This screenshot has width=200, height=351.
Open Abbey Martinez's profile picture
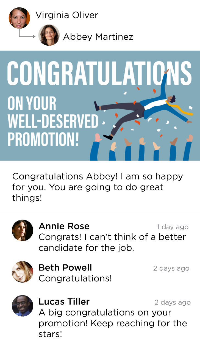tap(49, 35)
